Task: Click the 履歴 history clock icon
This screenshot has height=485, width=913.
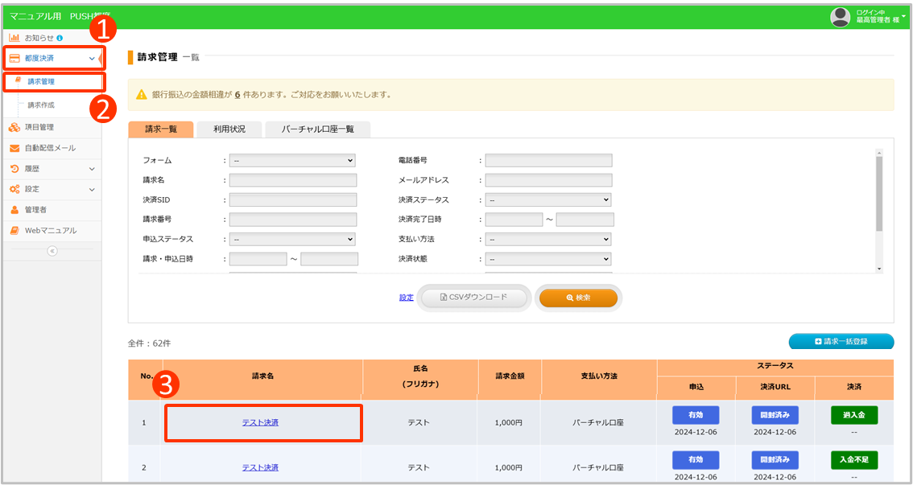Action: [x=14, y=169]
